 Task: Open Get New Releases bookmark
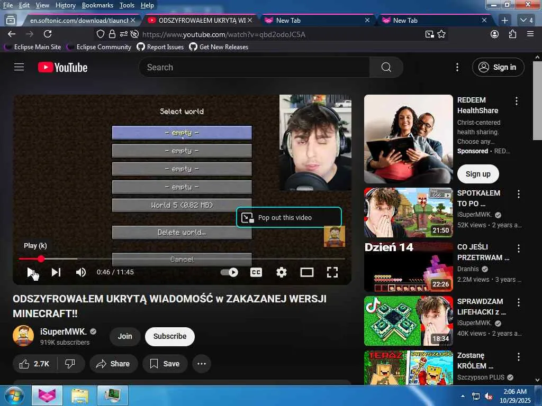219,47
